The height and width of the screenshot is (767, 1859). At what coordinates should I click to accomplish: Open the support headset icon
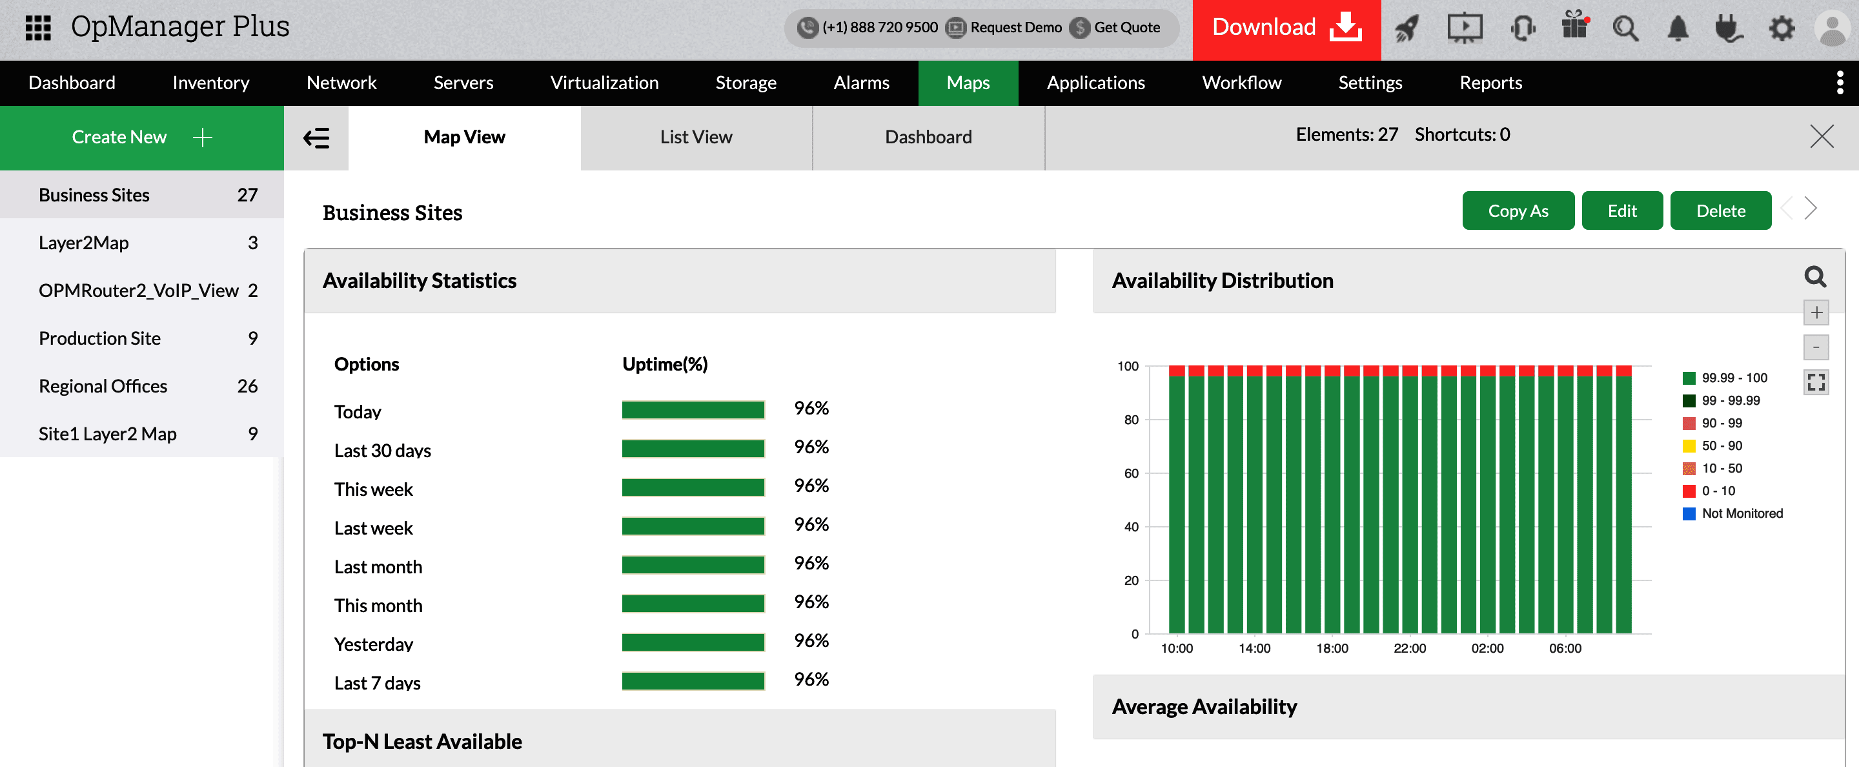tap(1523, 28)
